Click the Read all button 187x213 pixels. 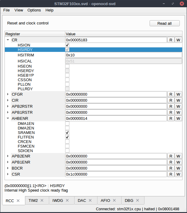click(x=165, y=23)
